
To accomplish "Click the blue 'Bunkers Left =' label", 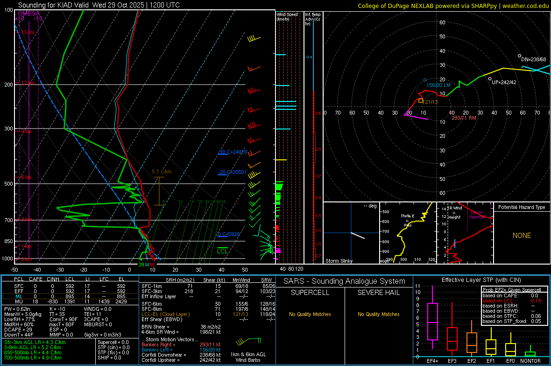I will click(x=157, y=350).
